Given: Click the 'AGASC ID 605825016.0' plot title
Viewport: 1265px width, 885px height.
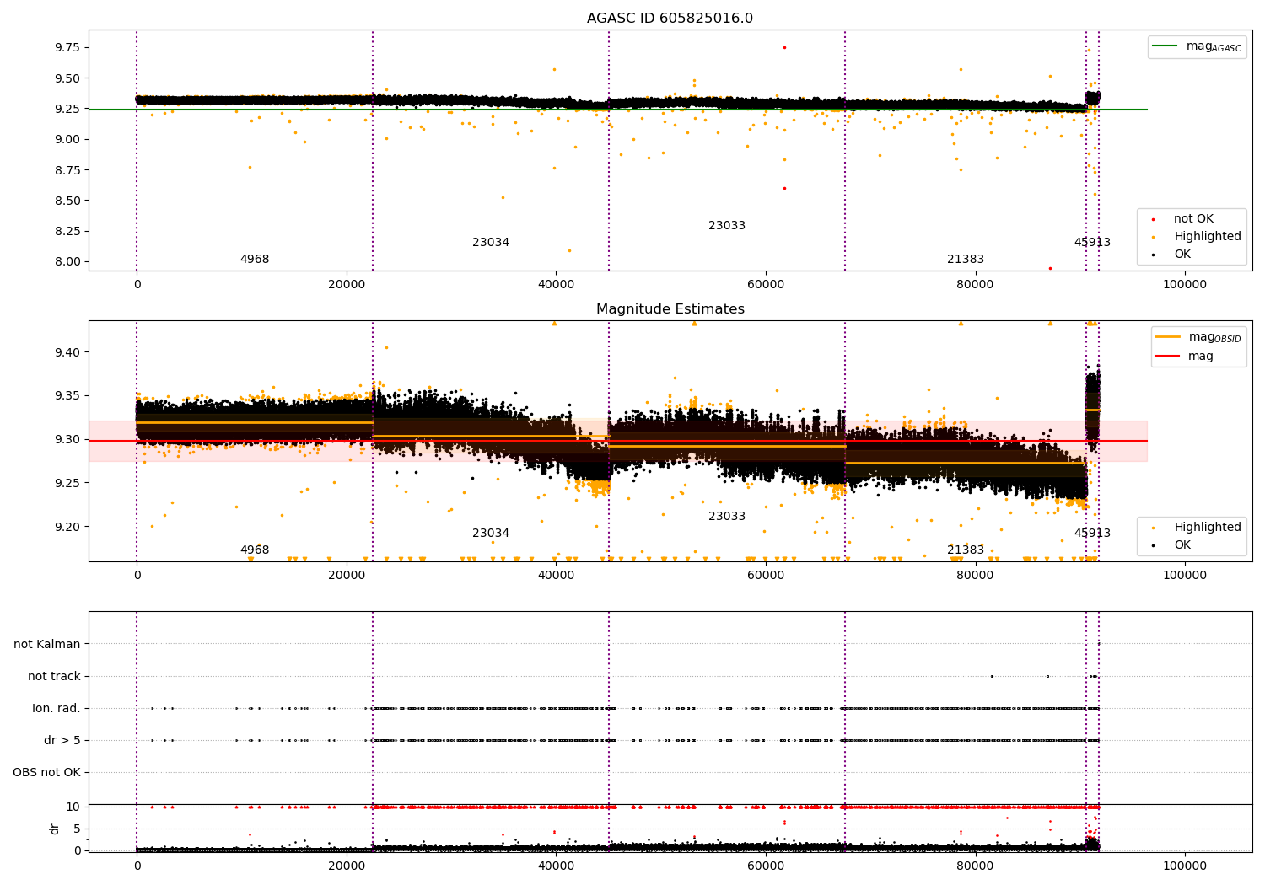Looking at the screenshot, I should pyautogui.click(x=670, y=19).
